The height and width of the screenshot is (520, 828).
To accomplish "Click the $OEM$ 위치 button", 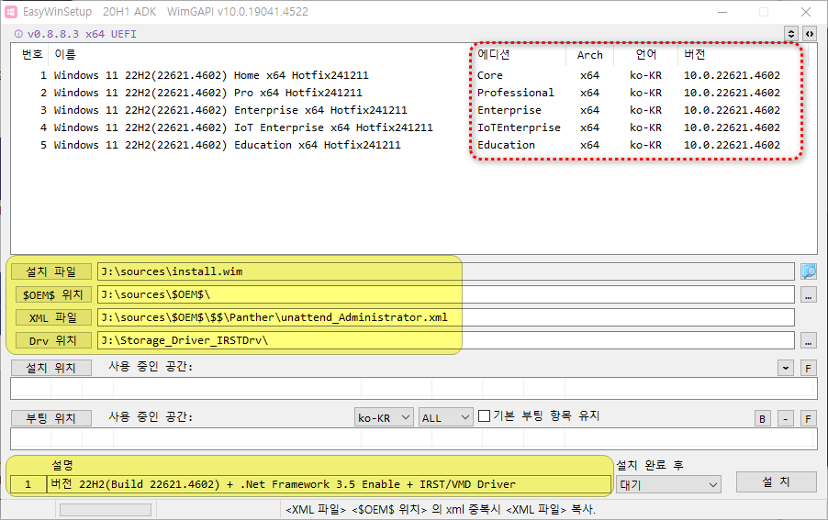I will [x=51, y=294].
